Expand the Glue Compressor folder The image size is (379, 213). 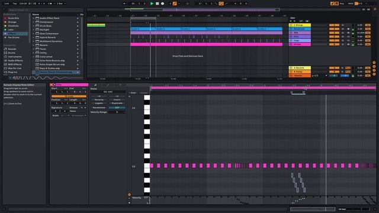(x=34, y=34)
